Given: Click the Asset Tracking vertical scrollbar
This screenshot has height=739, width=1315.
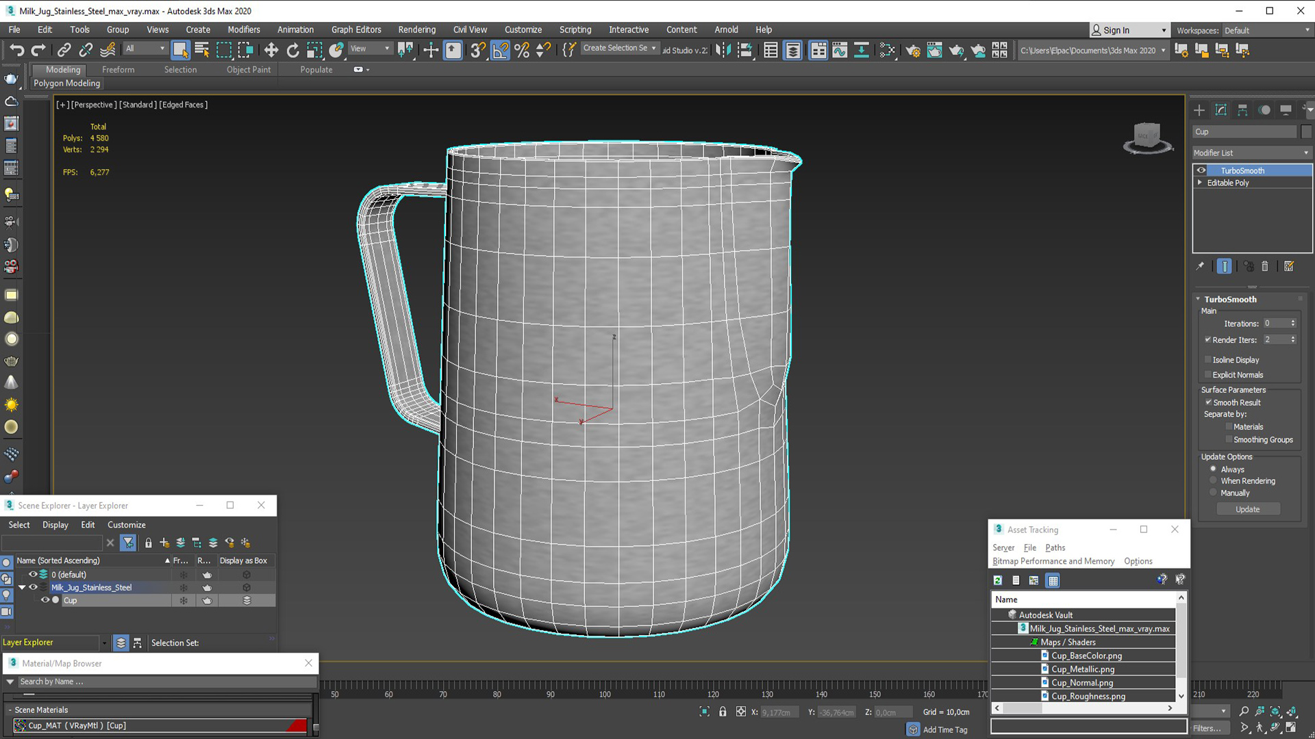Looking at the screenshot, I should (1181, 647).
